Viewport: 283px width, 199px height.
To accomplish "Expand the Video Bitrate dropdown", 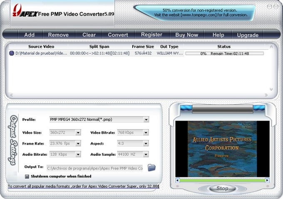I will [x=146, y=133].
